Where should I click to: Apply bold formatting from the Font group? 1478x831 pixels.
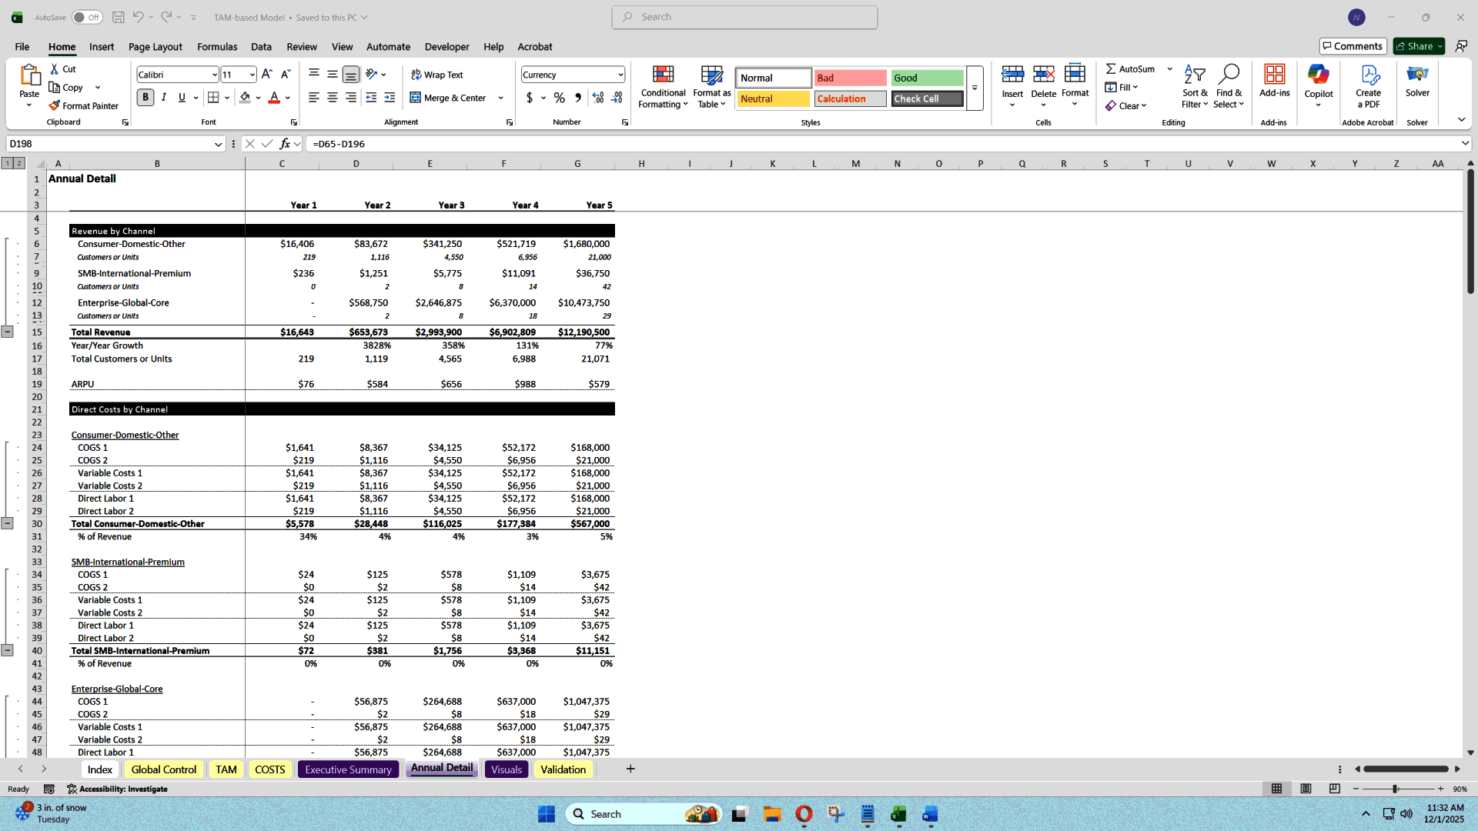pos(145,98)
